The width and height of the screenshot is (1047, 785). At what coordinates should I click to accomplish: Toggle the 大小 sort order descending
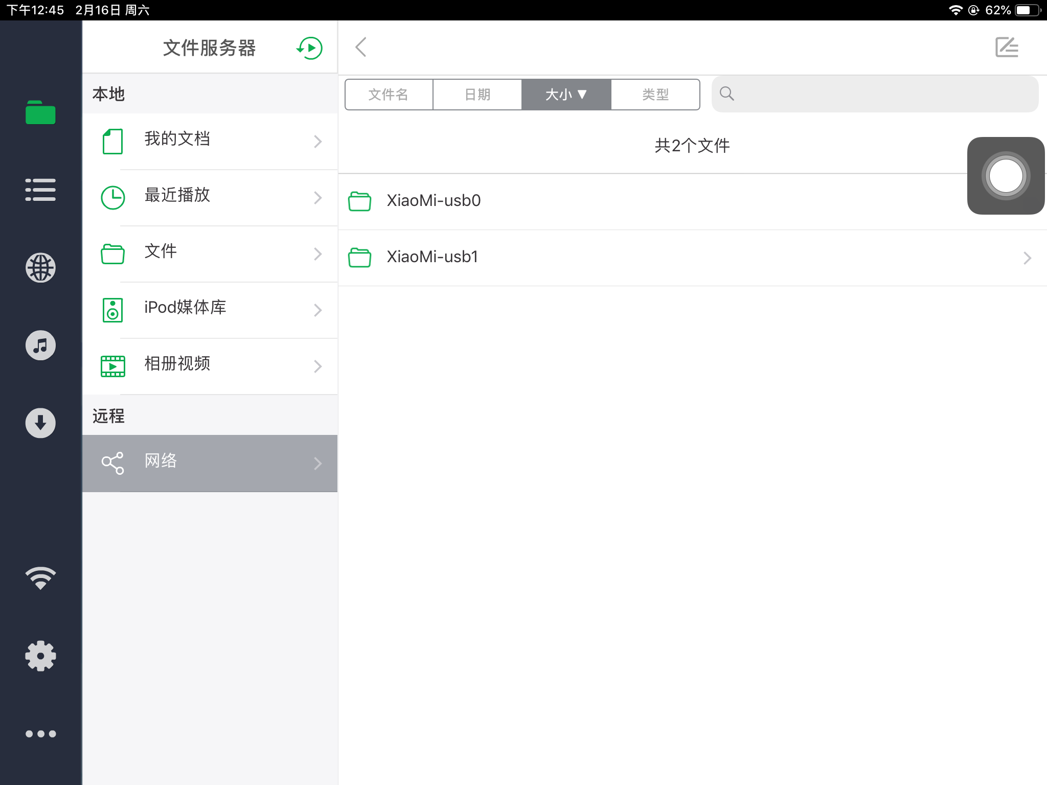click(x=565, y=94)
